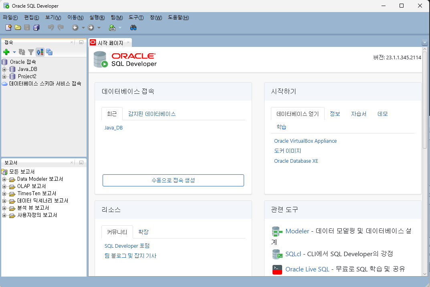The height and width of the screenshot is (287, 430).
Task: Click the Oracle Live SQL icon
Action: (277, 269)
